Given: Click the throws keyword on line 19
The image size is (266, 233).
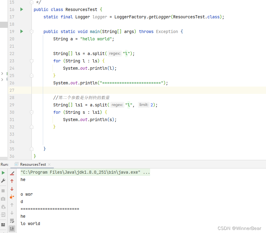Looking at the screenshot, I should point(146,31).
